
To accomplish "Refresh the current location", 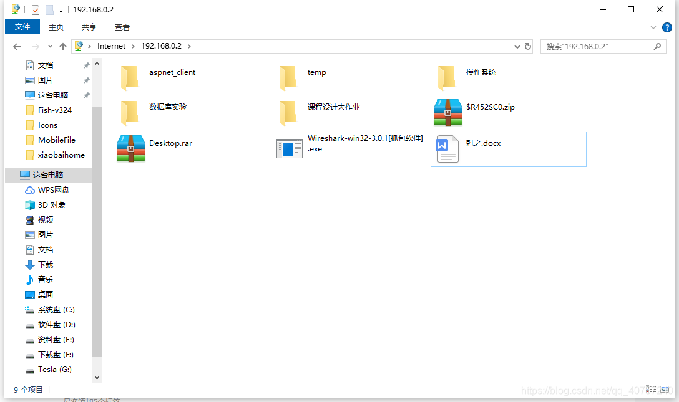I will click(528, 46).
